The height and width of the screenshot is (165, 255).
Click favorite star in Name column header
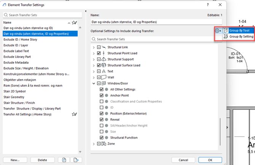click(74, 23)
